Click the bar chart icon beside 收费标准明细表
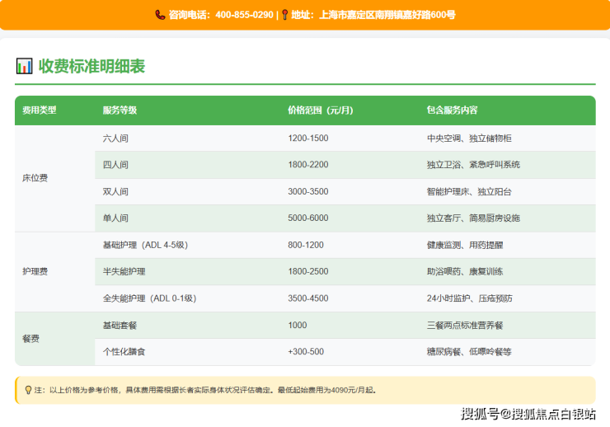Screen dimensions: 610x427 25,66
